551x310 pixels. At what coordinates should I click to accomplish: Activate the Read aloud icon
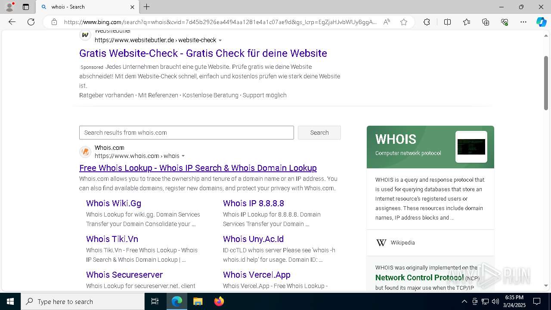pos(387,22)
